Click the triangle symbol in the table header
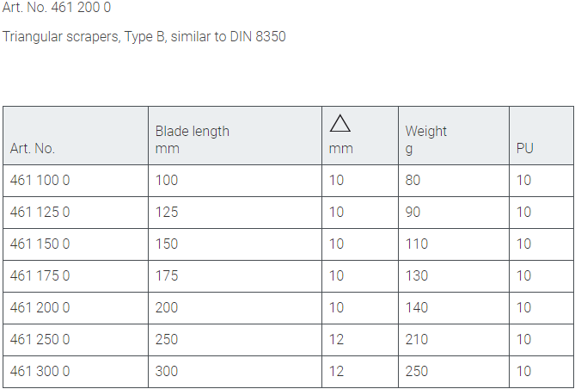 pyautogui.click(x=339, y=124)
